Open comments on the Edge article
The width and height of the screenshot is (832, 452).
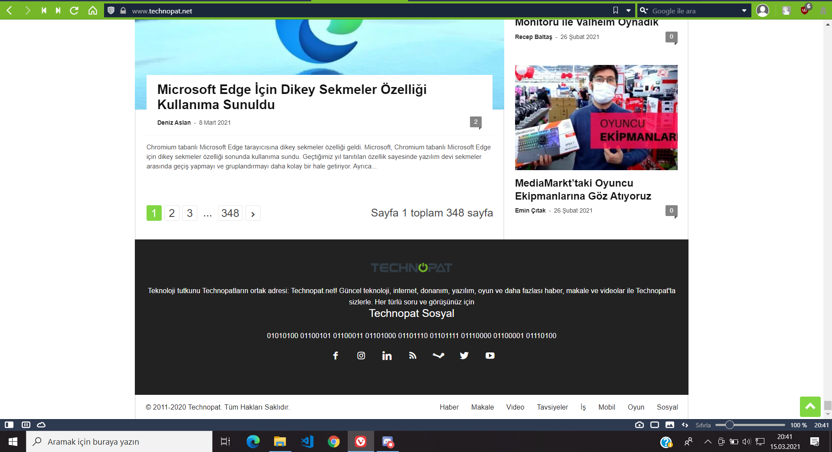tap(476, 122)
